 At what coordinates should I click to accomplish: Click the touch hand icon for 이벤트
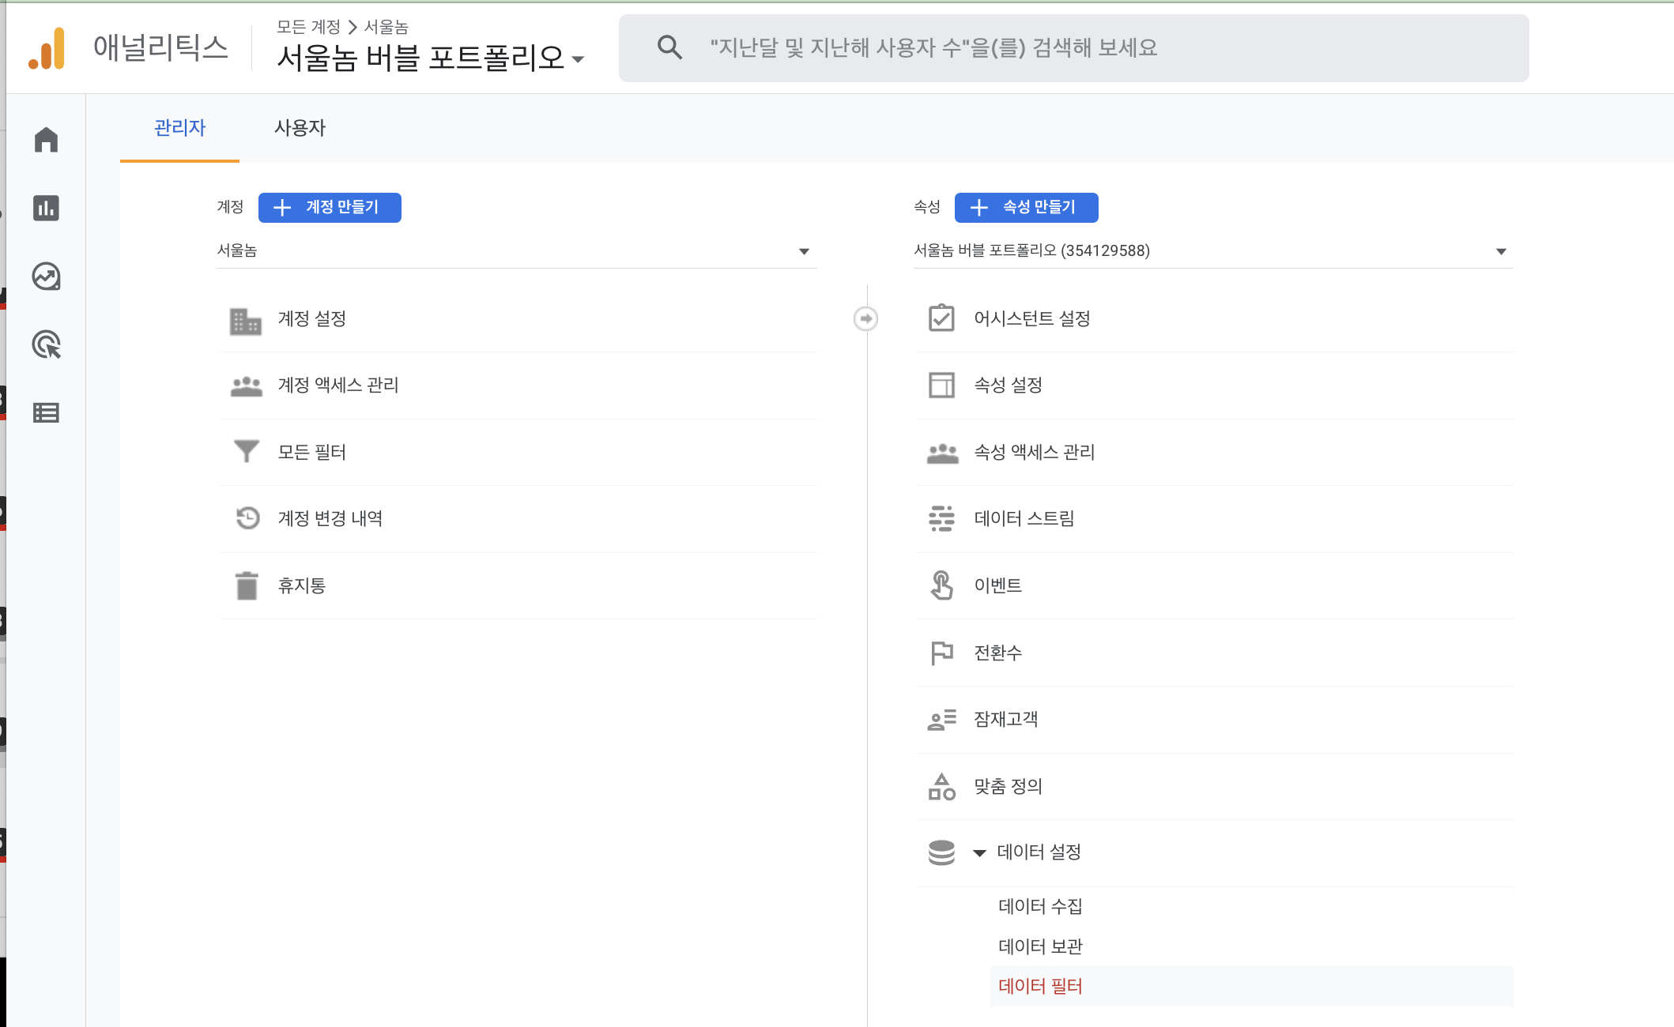(x=941, y=585)
